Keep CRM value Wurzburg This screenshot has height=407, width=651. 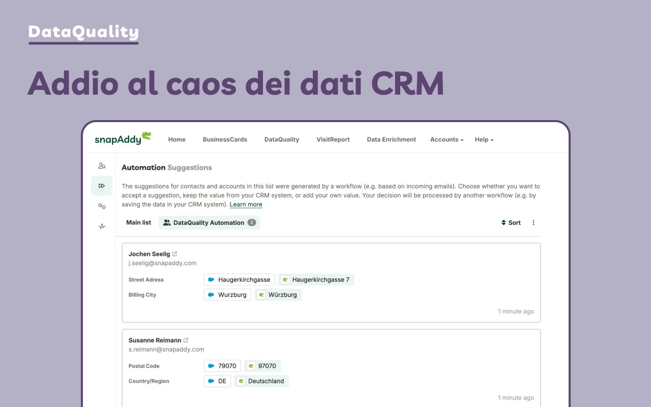(x=227, y=295)
